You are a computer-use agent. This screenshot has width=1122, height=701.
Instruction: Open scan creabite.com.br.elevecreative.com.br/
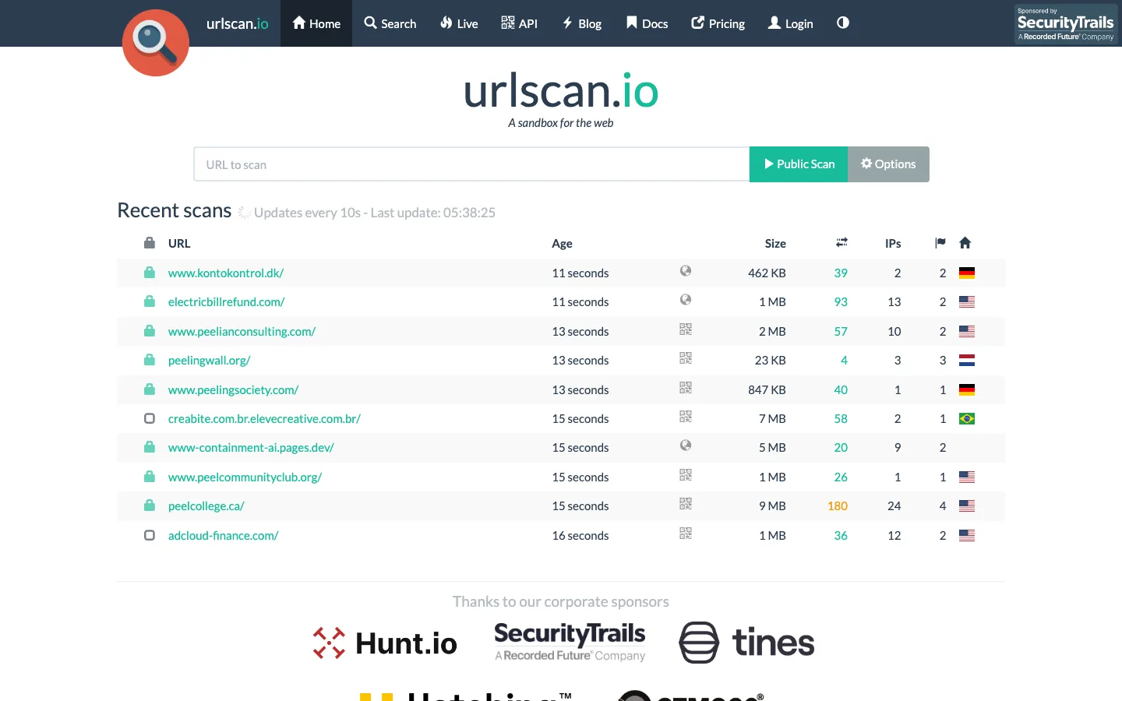264,419
